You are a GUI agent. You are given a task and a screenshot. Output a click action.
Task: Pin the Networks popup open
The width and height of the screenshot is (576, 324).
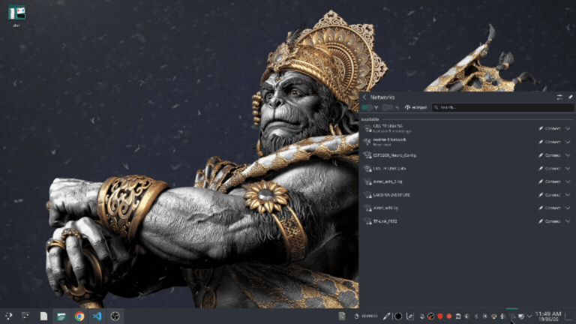[x=570, y=97]
